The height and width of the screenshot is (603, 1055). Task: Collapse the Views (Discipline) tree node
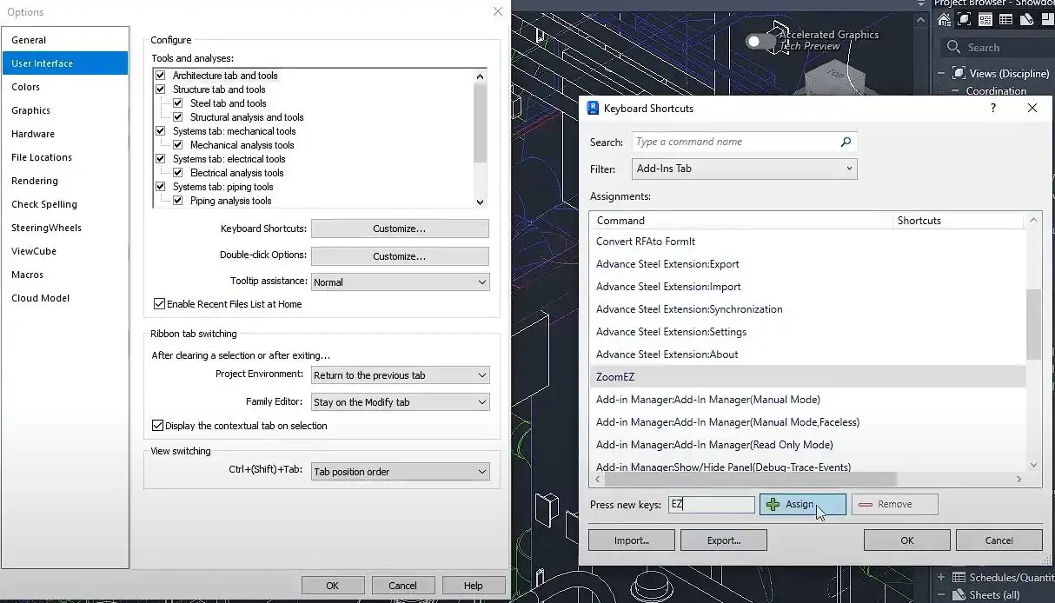tap(941, 74)
